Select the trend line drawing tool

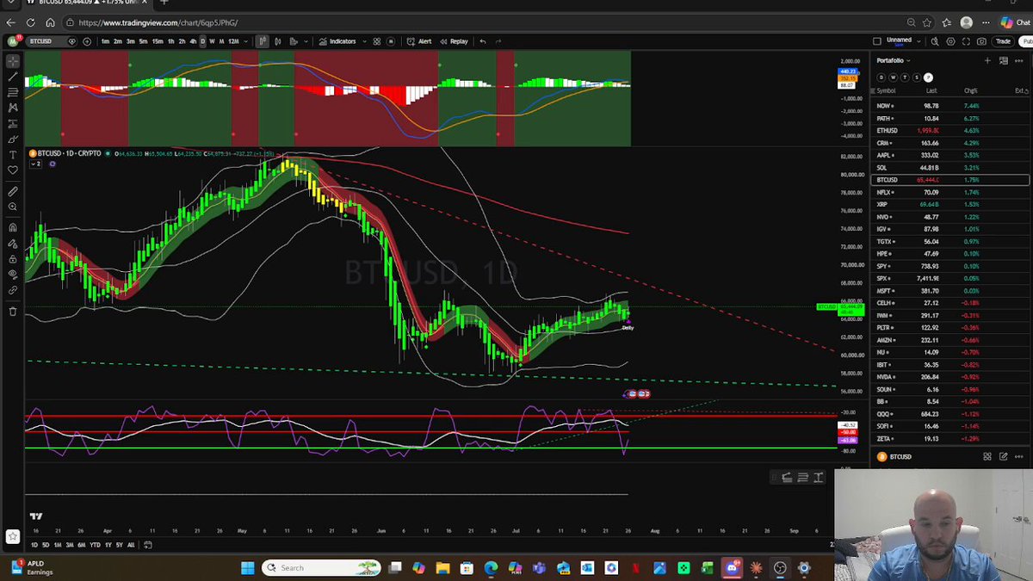click(13, 77)
